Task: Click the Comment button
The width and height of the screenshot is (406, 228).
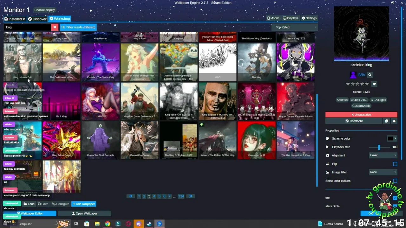Action: tap(354, 121)
